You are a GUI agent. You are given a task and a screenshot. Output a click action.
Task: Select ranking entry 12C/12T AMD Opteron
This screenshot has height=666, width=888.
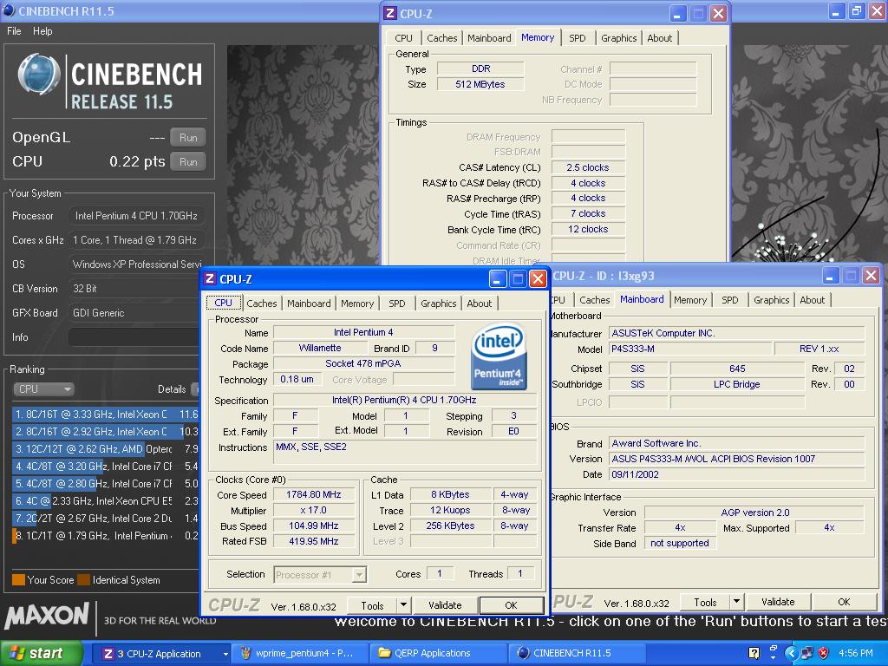[105, 448]
